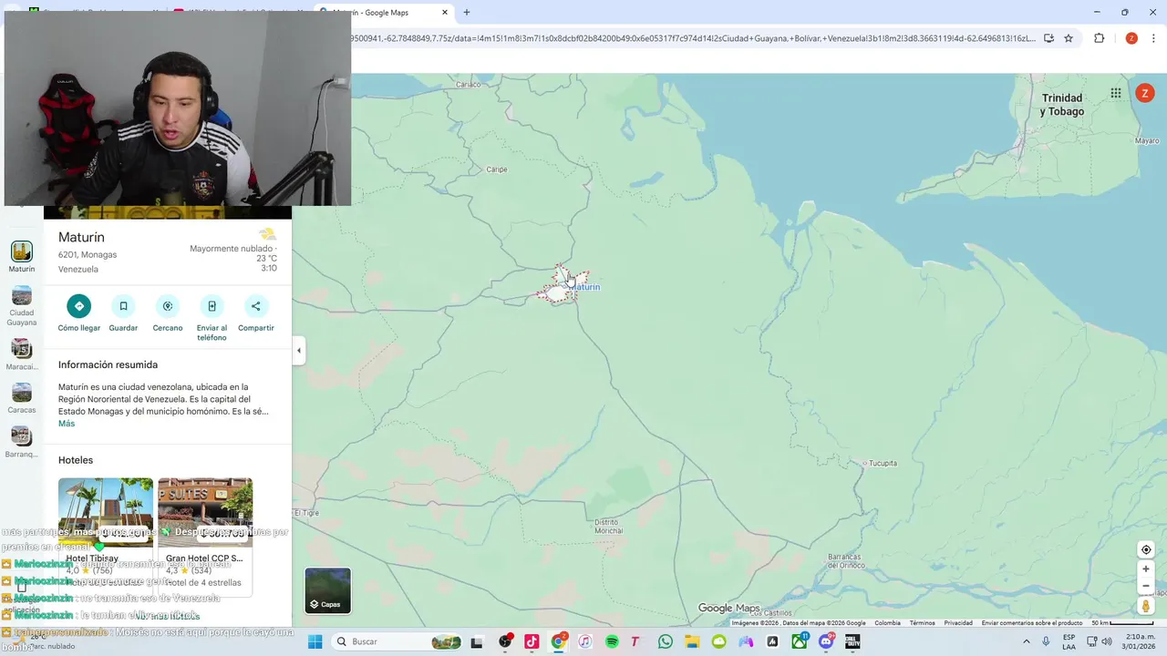The width and height of the screenshot is (1167, 656).
Task: Click the Trinidad y Tobago label
Action: (1062, 105)
